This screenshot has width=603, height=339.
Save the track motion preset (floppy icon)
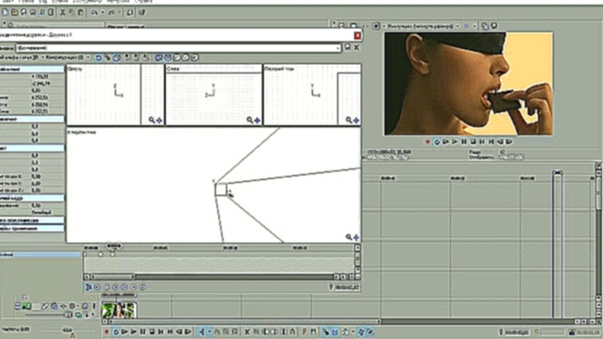348,47
